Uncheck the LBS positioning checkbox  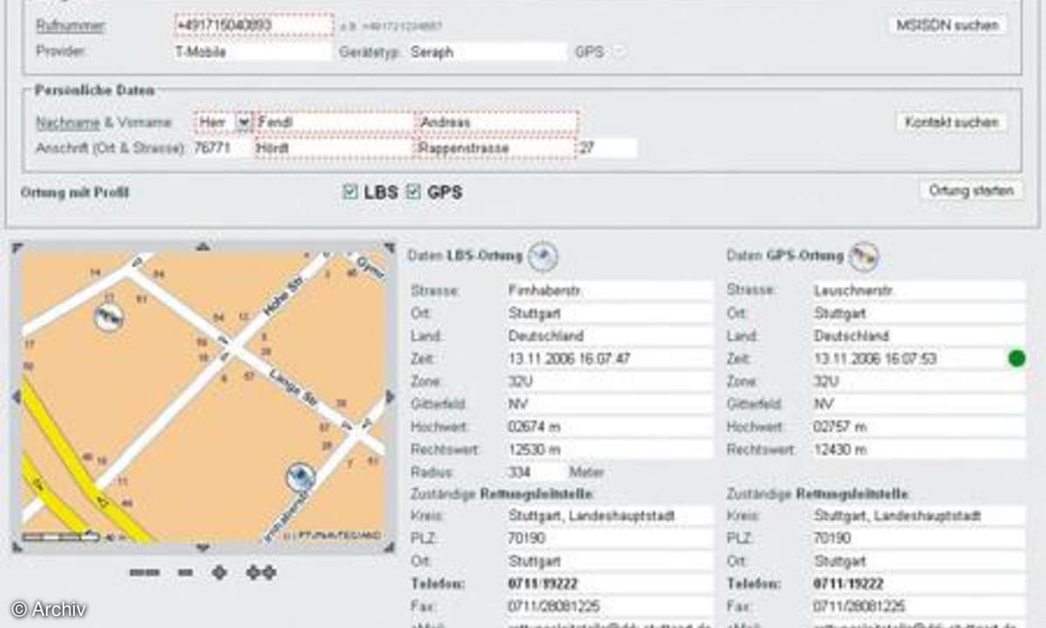[350, 192]
